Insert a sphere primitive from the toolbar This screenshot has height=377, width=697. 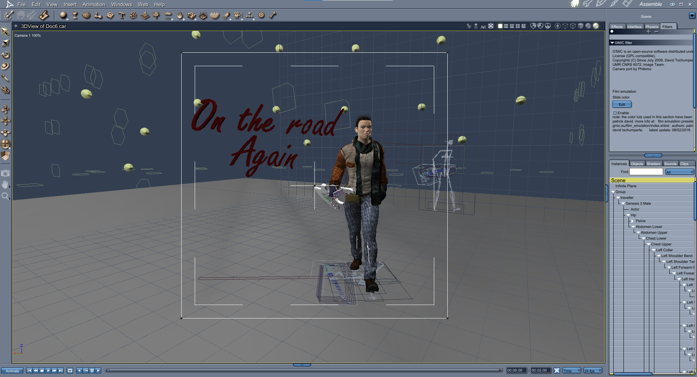click(x=63, y=15)
